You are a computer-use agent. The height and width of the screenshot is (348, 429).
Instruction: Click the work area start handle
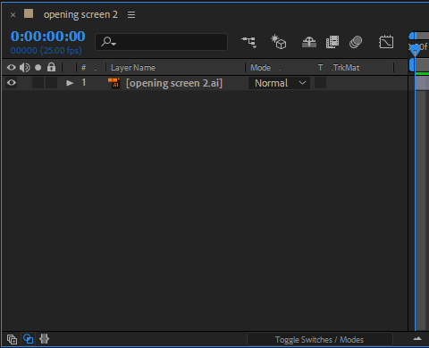point(412,64)
